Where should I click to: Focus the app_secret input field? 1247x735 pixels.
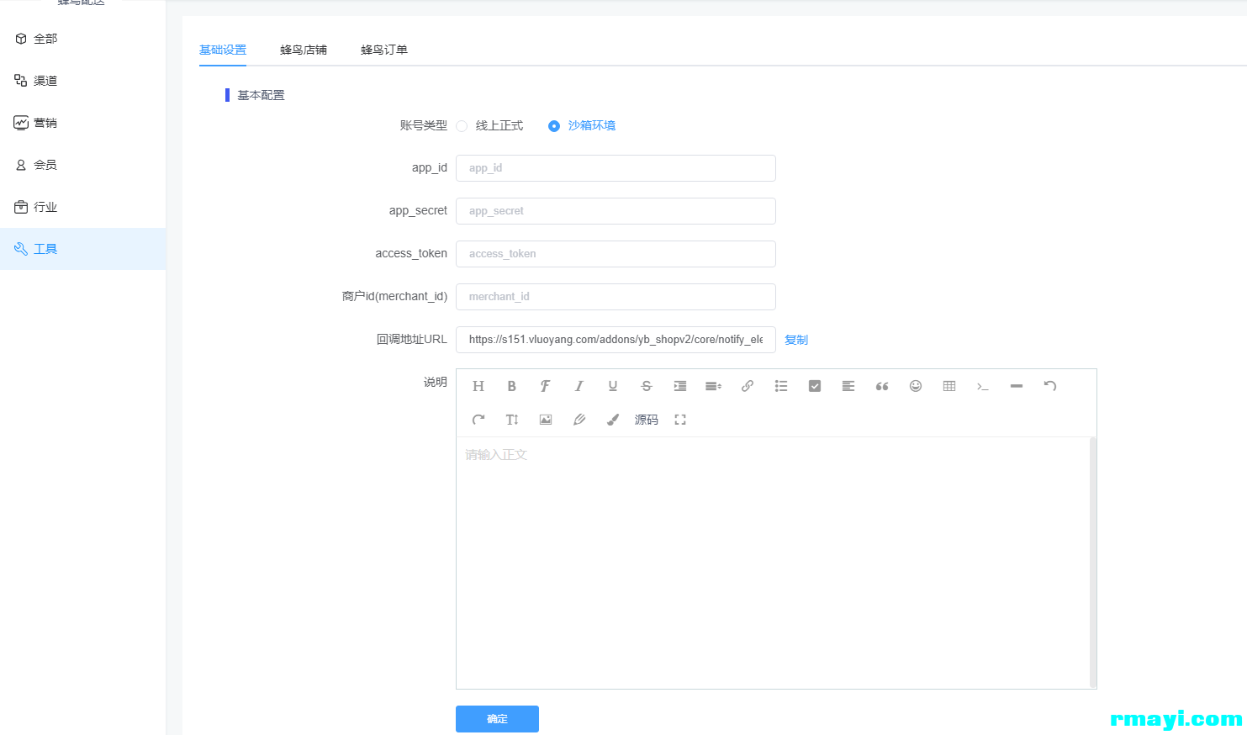(616, 211)
